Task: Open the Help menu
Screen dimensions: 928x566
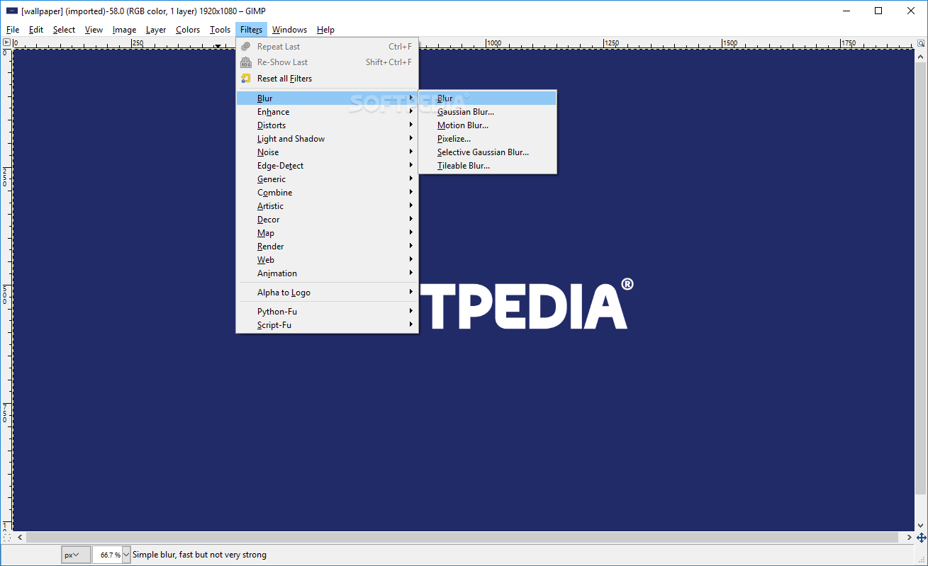Action: (325, 30)
